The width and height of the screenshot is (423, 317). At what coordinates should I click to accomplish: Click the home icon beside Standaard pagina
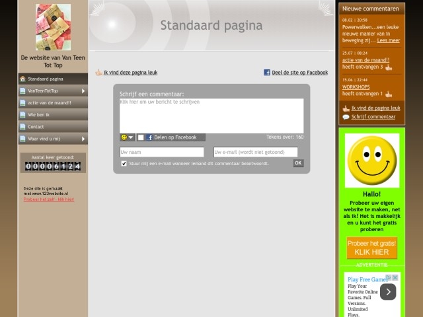[x=22, y=79]
